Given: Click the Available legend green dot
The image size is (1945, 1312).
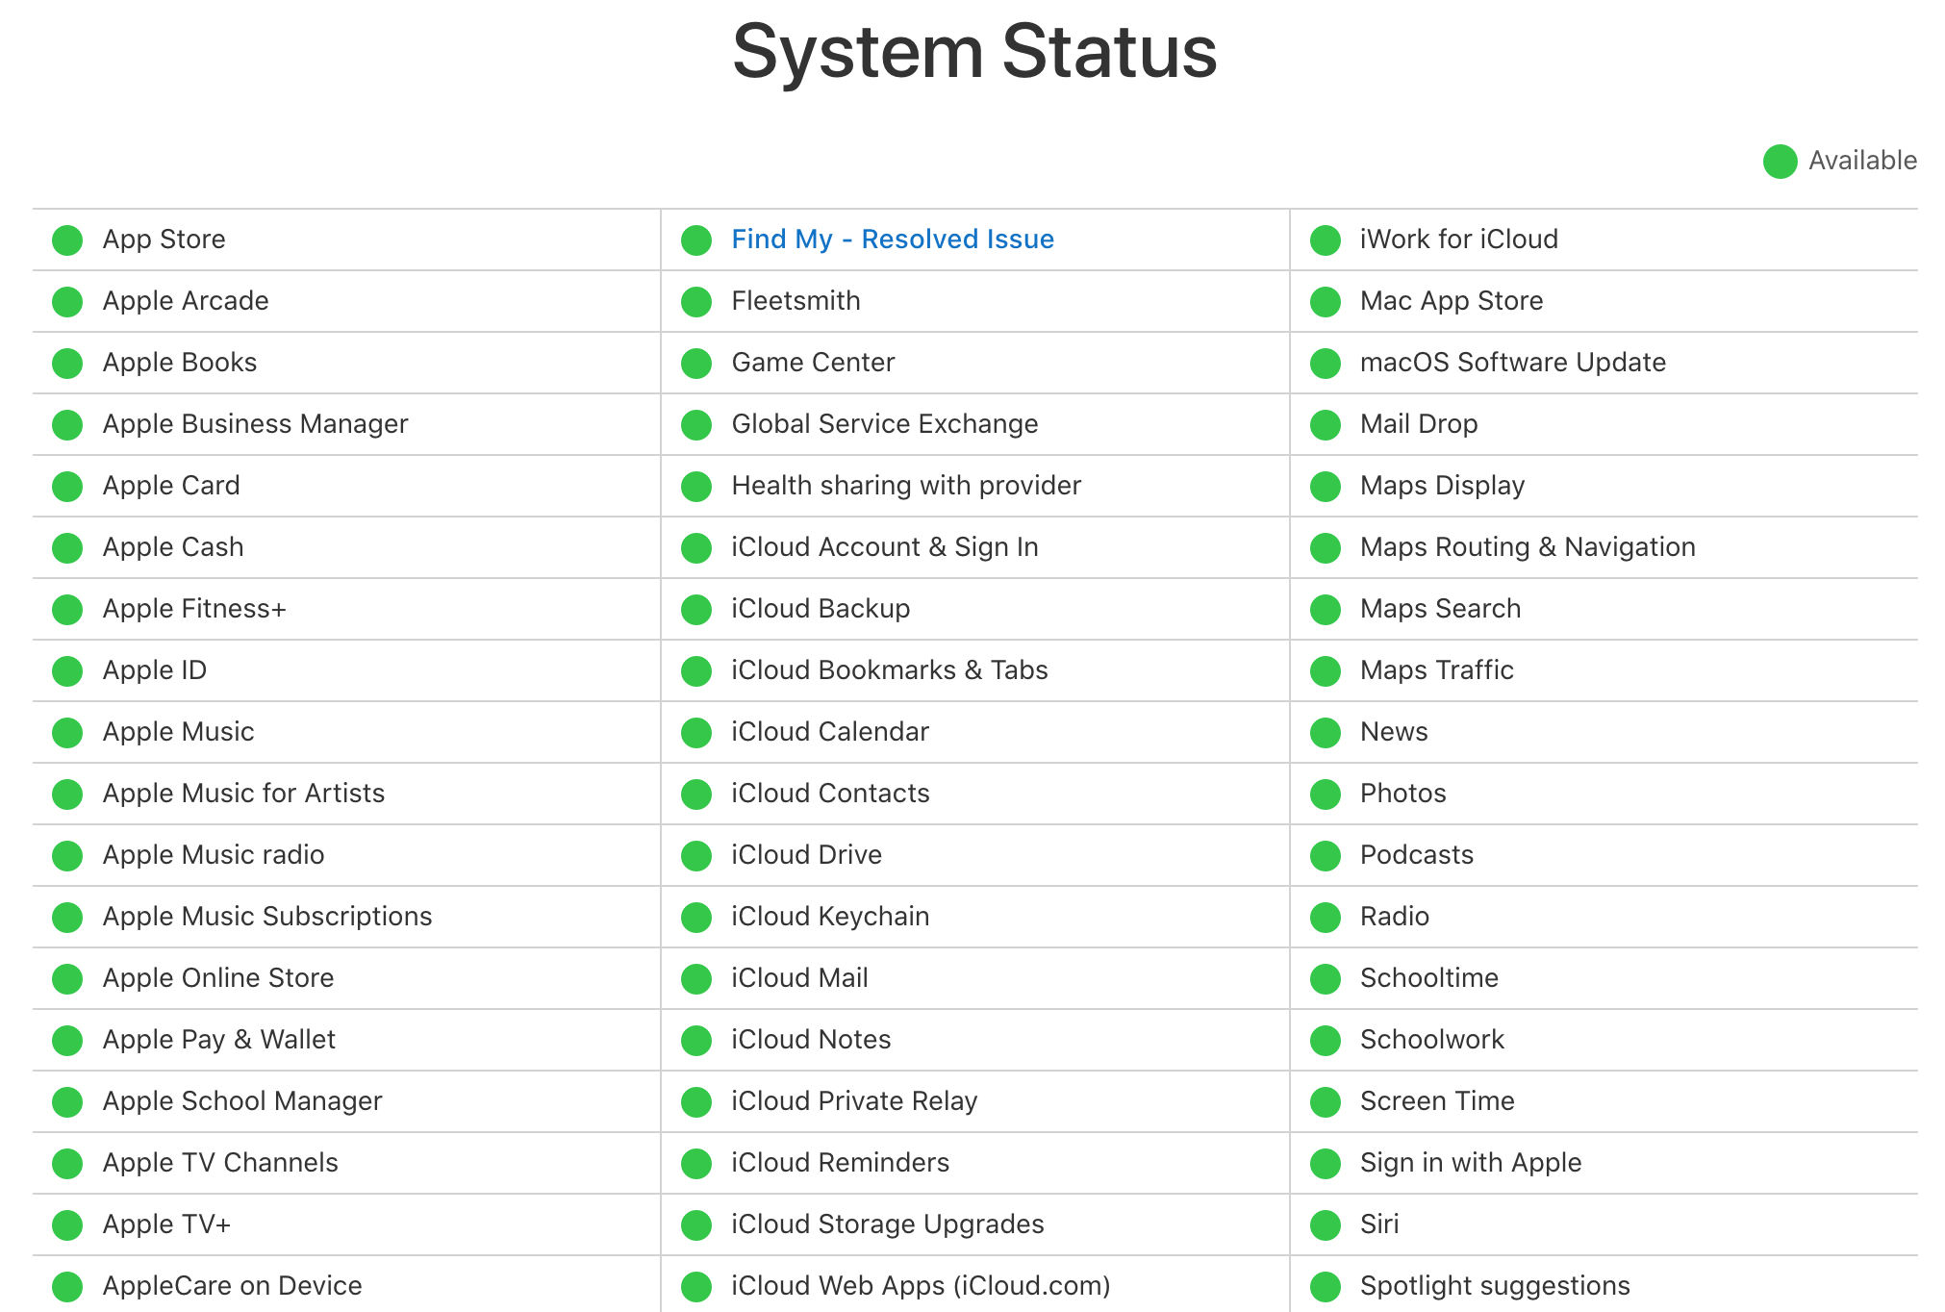Looking at the screenshot, I should (1780, 162).
